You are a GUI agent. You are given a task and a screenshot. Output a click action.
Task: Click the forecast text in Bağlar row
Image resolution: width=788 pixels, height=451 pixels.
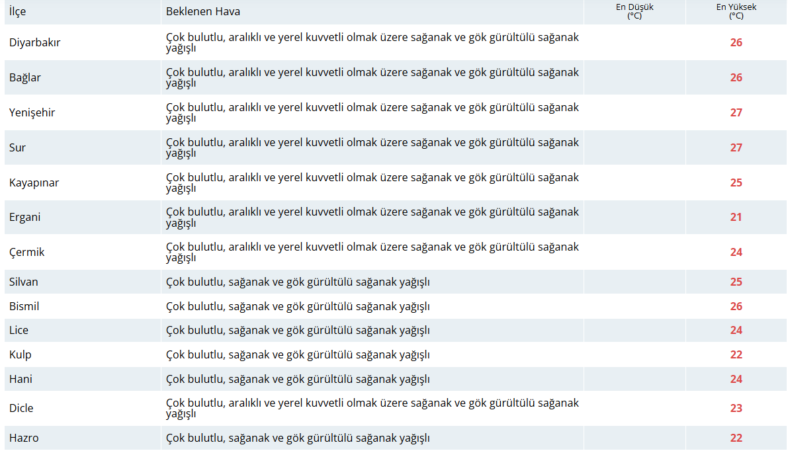[x=372, y=78]
